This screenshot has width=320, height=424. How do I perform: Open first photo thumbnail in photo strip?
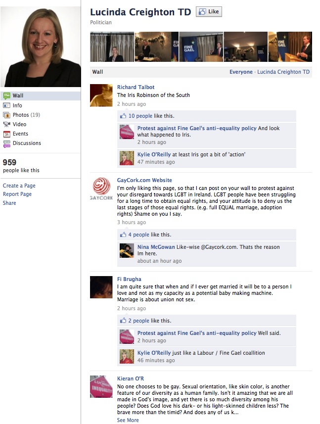pyautogui.click(x=112, y=47)
